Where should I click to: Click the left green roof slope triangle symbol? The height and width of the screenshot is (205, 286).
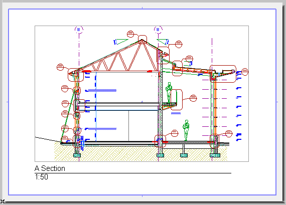pyautogui.click(x=121, y=42)
